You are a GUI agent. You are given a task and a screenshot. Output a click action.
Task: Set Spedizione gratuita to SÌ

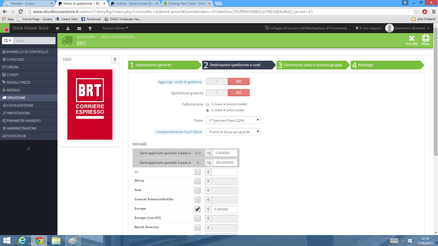pos(217,93)
